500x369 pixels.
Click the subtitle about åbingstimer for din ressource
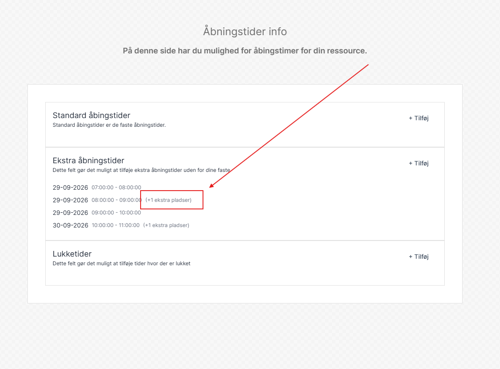(x=245, y=51)
